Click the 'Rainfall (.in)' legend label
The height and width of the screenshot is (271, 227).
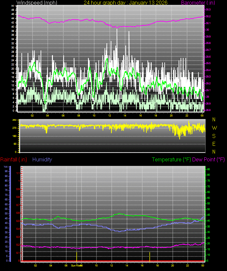[x=14, y=159]
